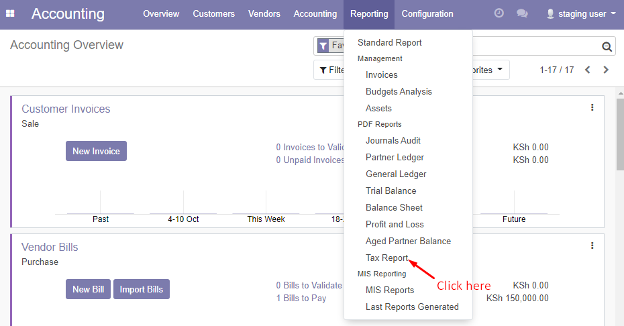Open Aged Partner Balance
This screenshot has height=326, width=624.
point(409,241)
